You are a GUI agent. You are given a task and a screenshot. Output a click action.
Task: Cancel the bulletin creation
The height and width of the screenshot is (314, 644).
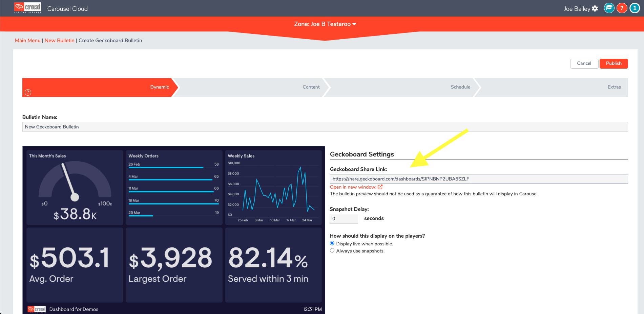point(584,64)
